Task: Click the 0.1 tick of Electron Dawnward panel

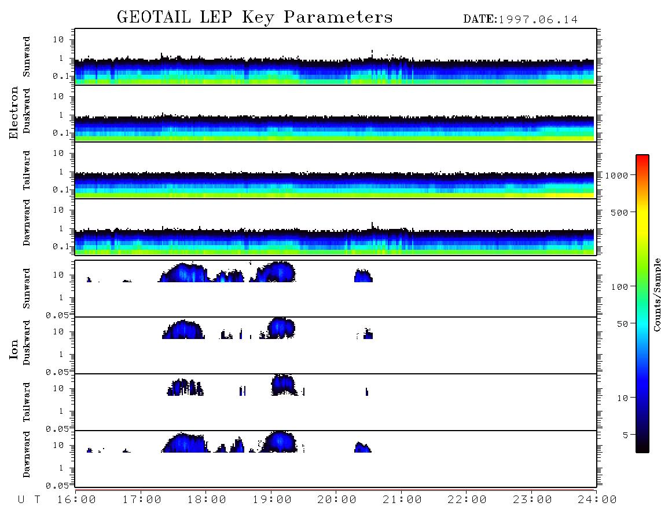Action: [x=63, y=246]
